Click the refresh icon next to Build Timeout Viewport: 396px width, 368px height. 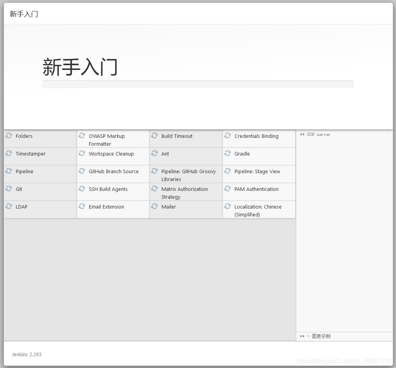pos(154,135)
